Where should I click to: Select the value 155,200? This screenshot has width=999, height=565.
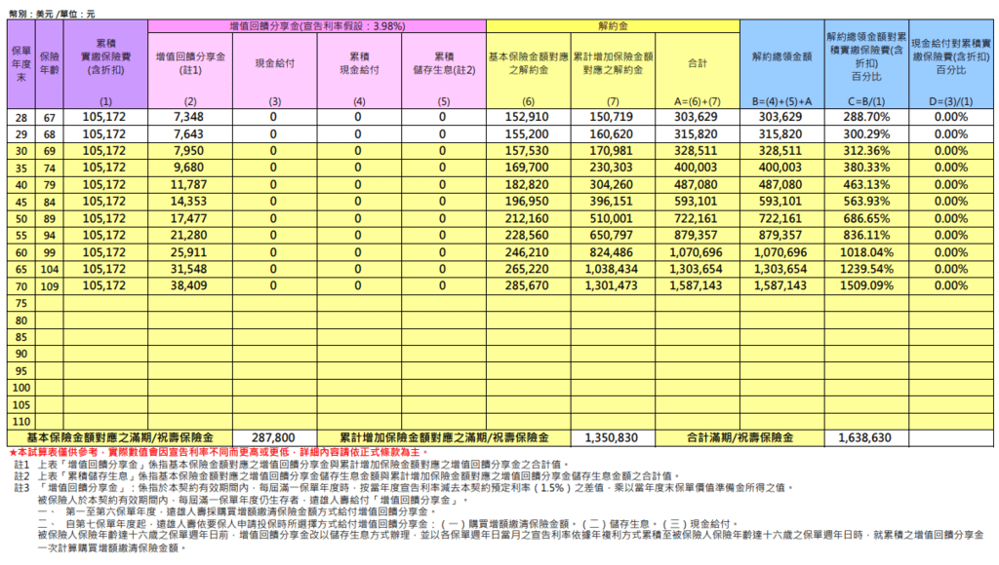pos(527,134)
